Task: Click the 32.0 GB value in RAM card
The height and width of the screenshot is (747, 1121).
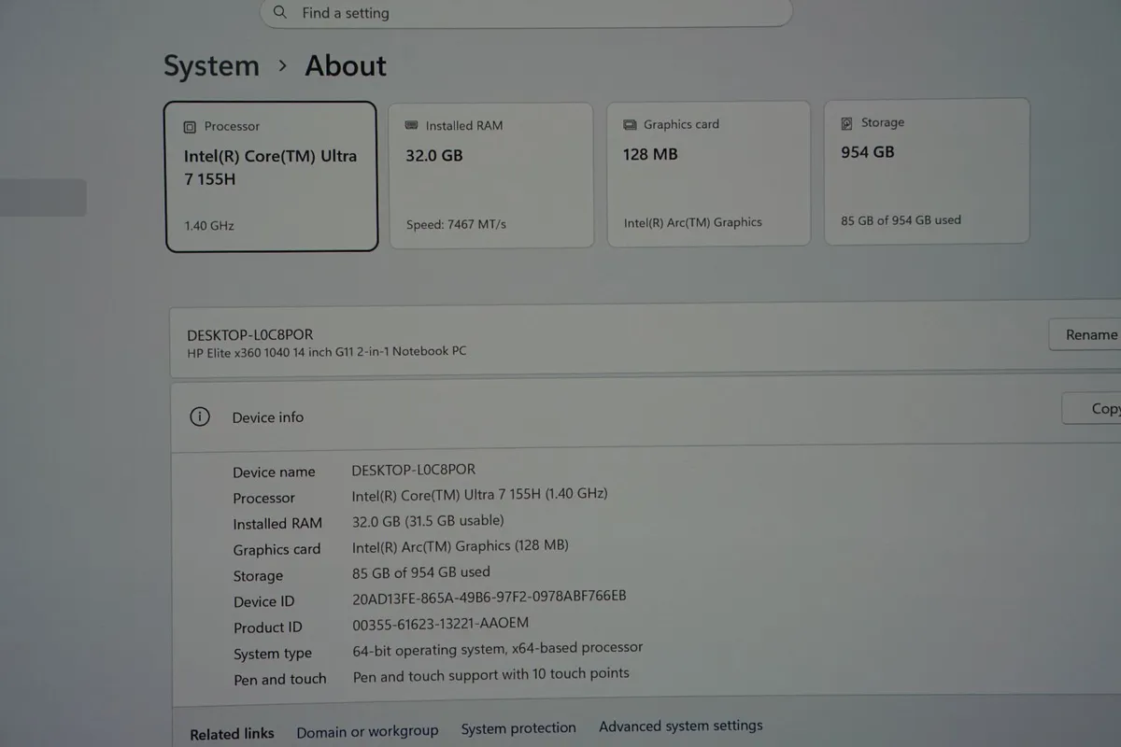Action: [x=434, y=156]
